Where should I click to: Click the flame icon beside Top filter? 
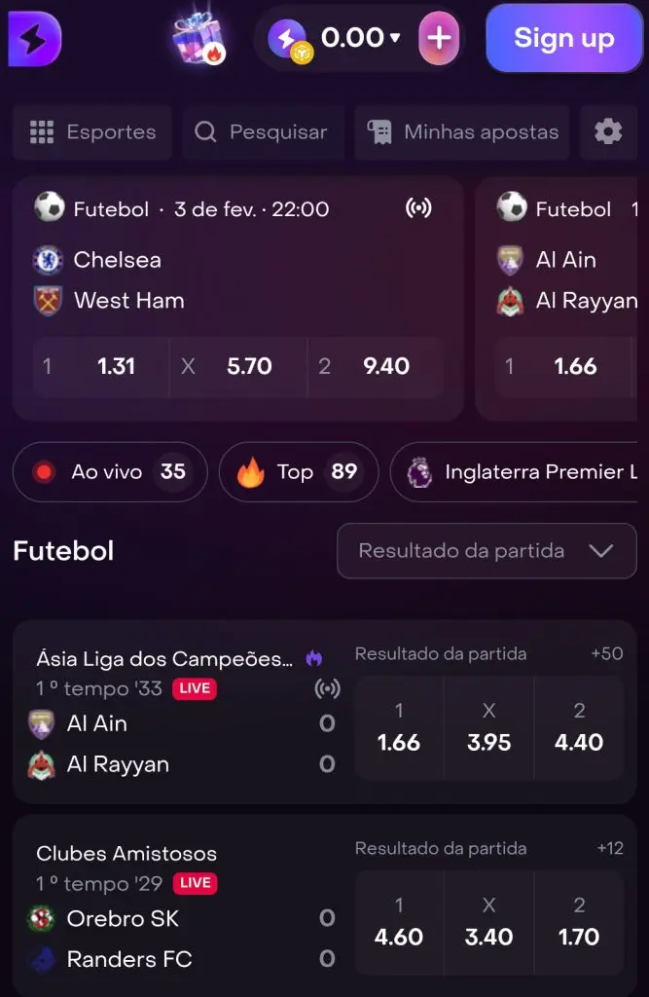[251, 471]
